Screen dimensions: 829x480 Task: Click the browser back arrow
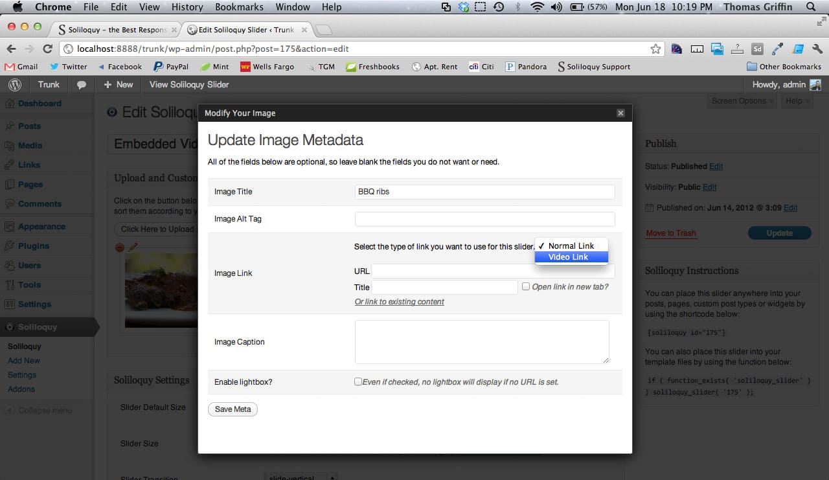(11, 49)
